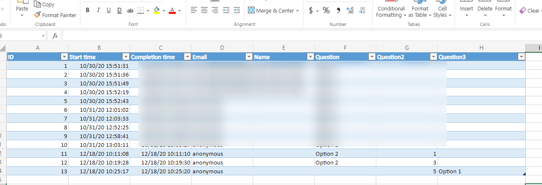The image size is (542, 185).
Task: Apply percent style
Action: 326,10
